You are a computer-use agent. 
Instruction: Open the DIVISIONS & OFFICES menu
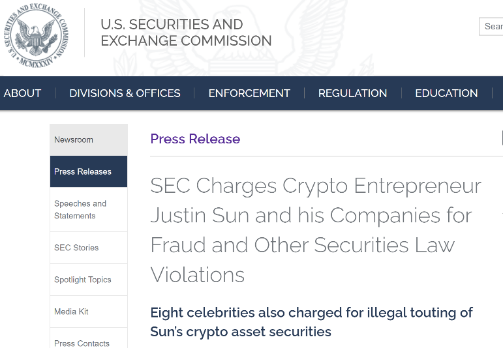coord(125,93)
